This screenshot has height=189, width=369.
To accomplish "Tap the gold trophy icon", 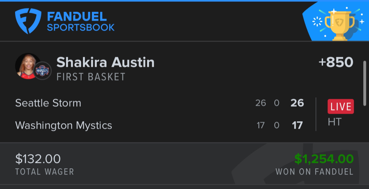I will [339, 23].
